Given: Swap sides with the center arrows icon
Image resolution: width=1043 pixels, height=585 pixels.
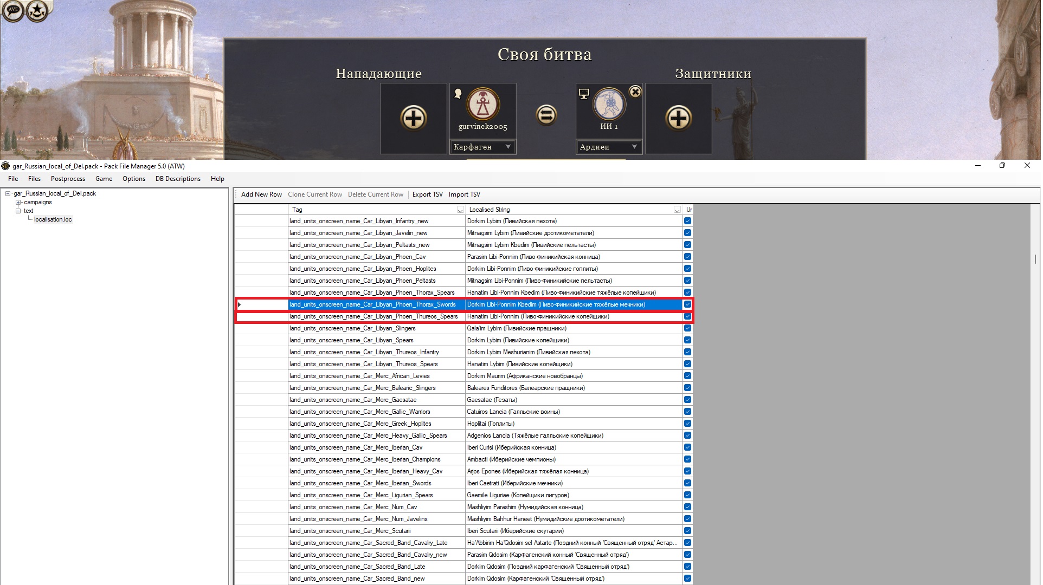Looking at the screenshot, I should coord(546,115).
